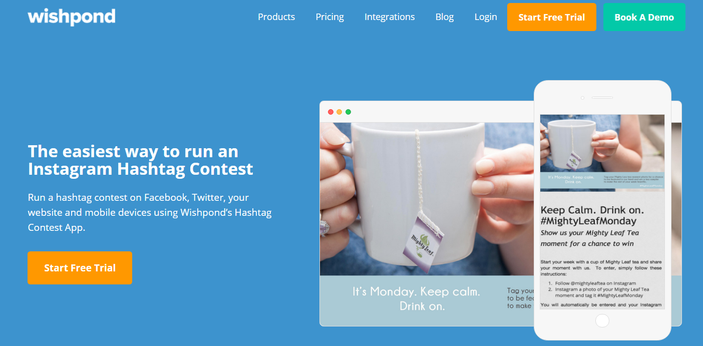Viewport: 703px width, 346px height.
Task: Open the Integrations nav item
Action: click(390, 17)
